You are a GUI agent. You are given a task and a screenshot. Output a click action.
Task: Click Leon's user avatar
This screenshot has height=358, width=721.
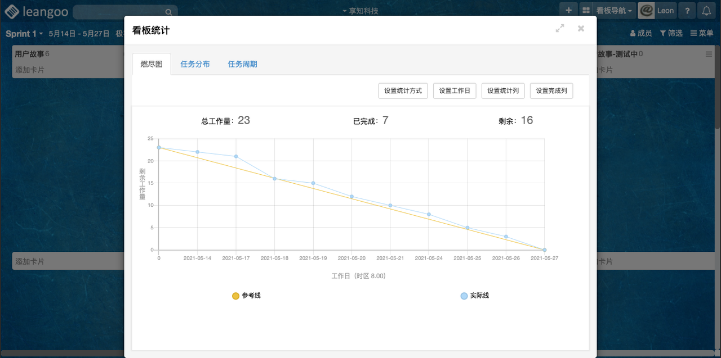pos(646,11)
